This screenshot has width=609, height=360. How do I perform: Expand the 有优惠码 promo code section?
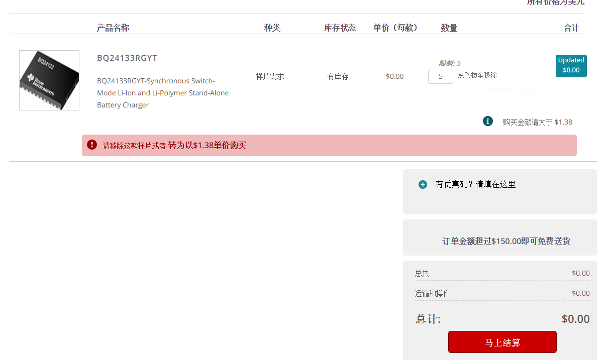423,185
